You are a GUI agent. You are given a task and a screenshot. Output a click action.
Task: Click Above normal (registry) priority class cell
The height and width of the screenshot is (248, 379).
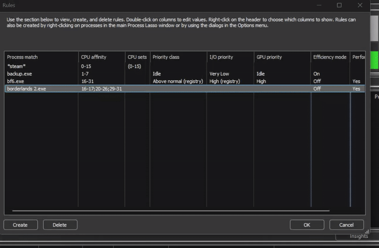176,81
